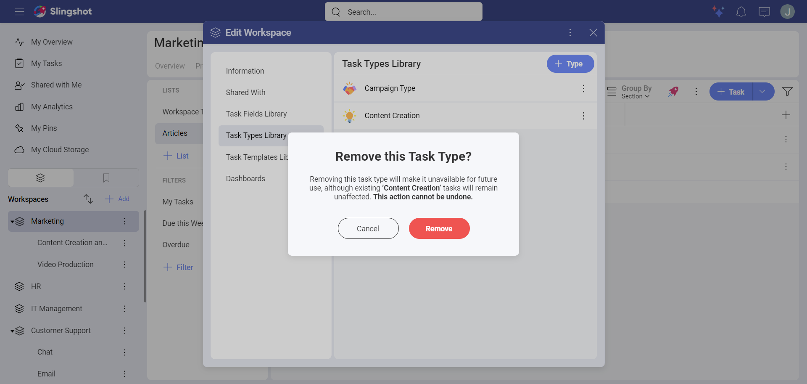
Task: Close the Edit Workspace dialog
Action: point(593,33)
